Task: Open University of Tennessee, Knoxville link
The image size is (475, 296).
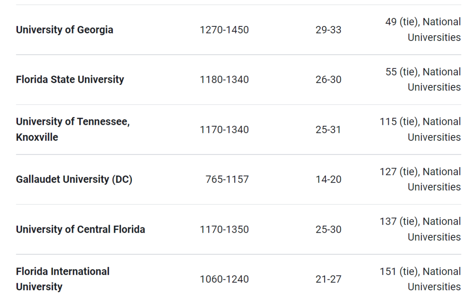Action: point(73,129)
